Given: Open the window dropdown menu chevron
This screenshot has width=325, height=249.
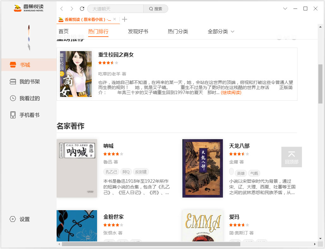Looking at the screenshot, I should 285,9.
